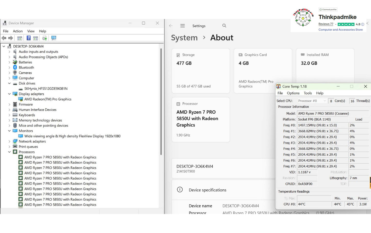
Task: Open the Select CPU dropdown
Action: pyautogui.click(x=312, y=101)
